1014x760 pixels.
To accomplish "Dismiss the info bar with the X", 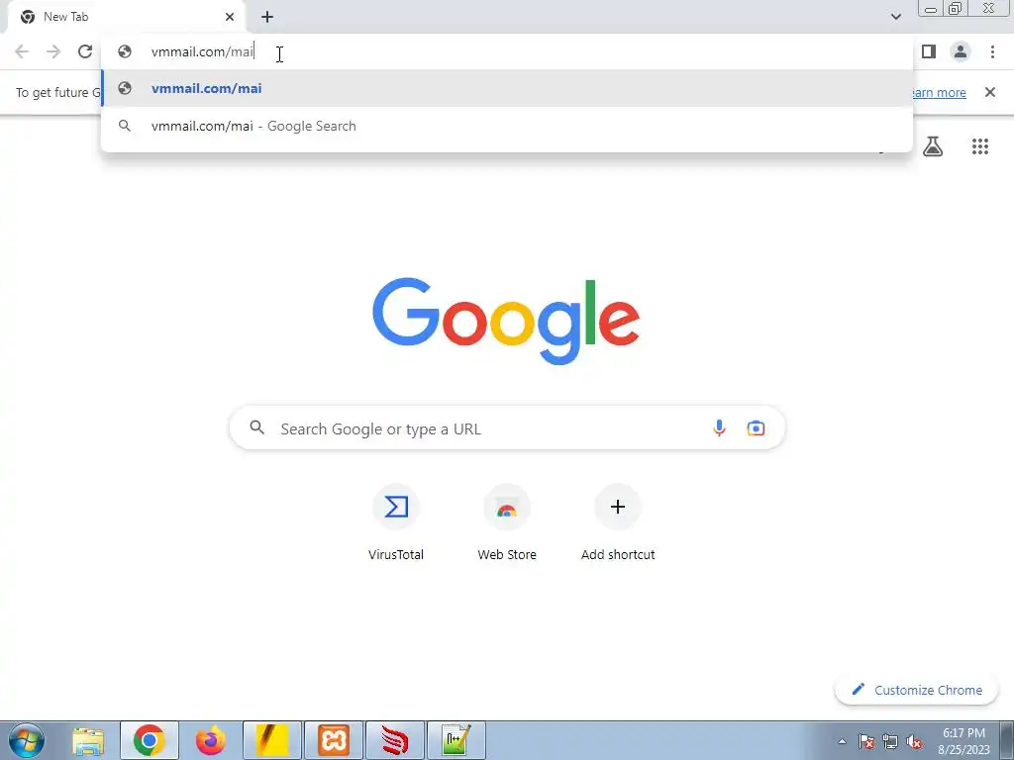I will coord(990,92).
